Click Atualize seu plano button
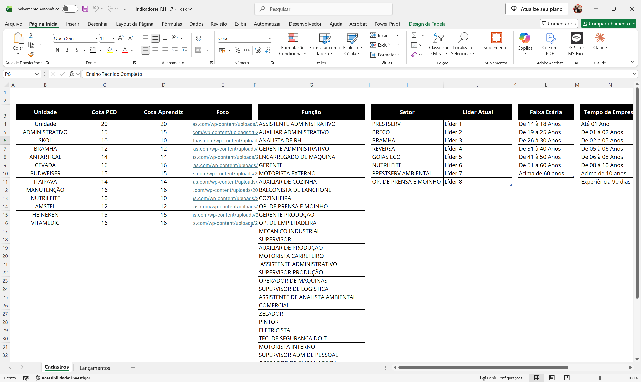The width and height of the screenshot is (641, 382). coord(536,9)
